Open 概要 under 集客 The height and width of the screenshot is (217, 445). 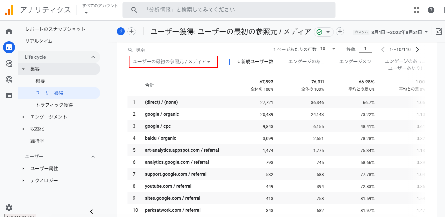point(40,81)
